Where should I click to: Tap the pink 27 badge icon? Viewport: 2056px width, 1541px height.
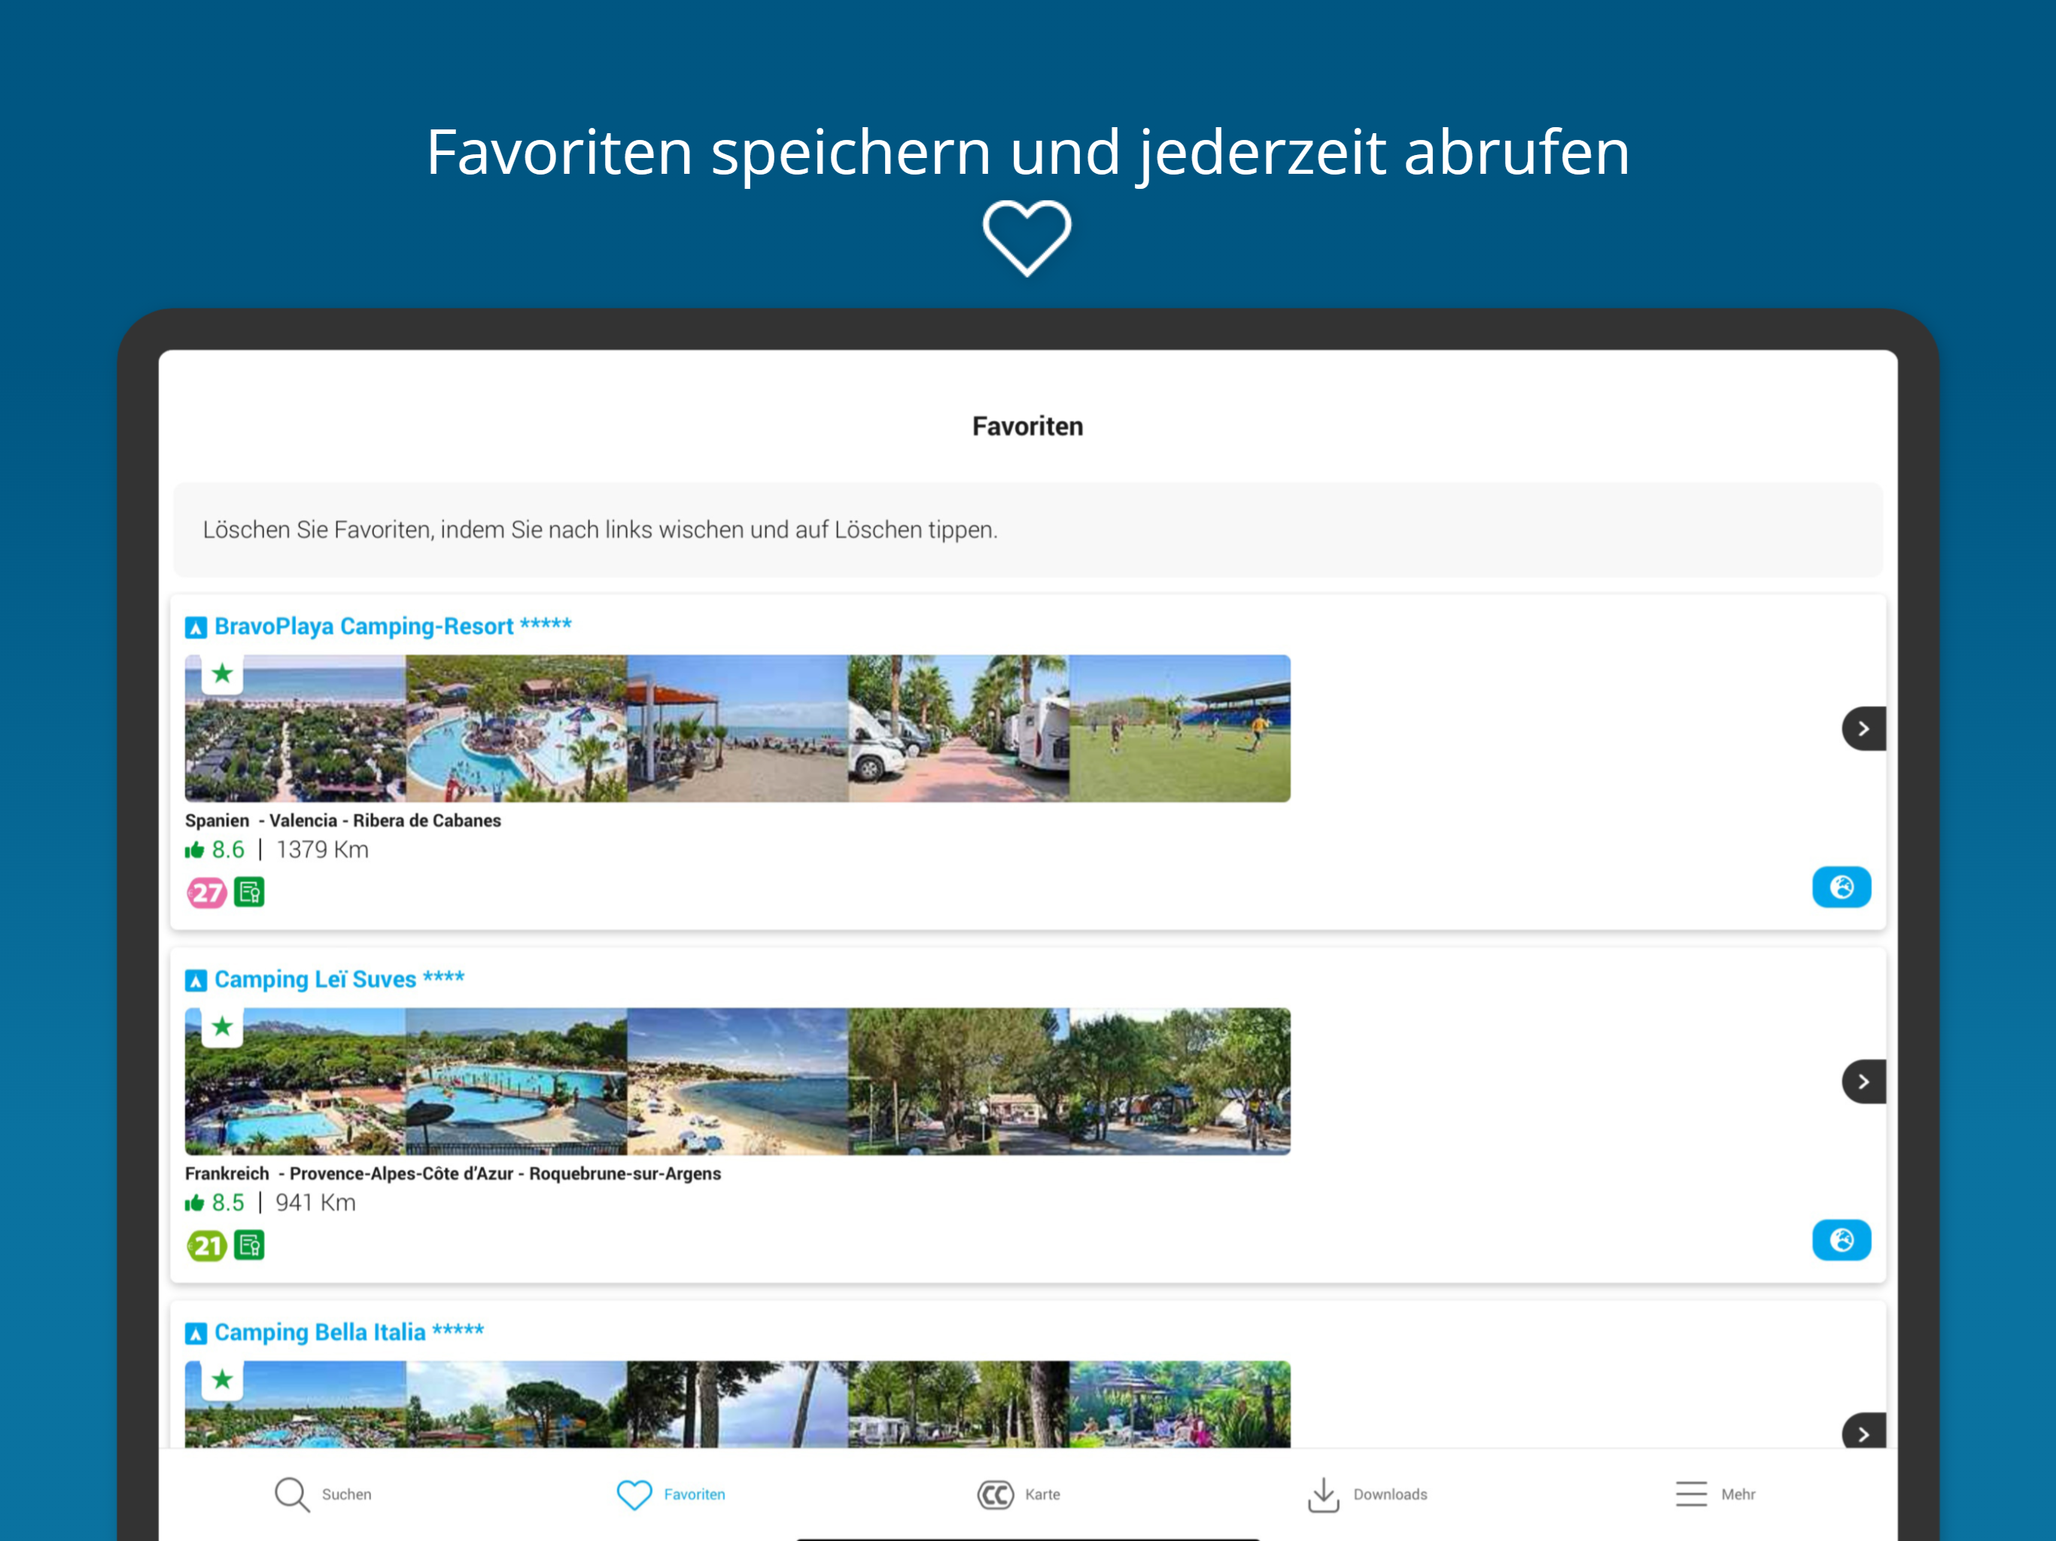(206, 893)
